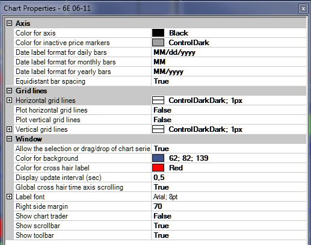Screen dimensions: 311x245
Task: Expand the Label font property
Action: 9,197
